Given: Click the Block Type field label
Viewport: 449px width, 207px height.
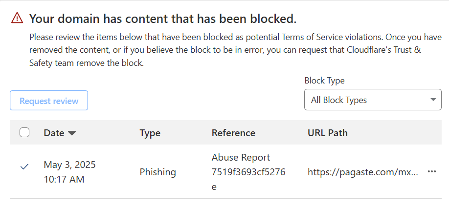Looking at the screenshot, I should point(324,81).
